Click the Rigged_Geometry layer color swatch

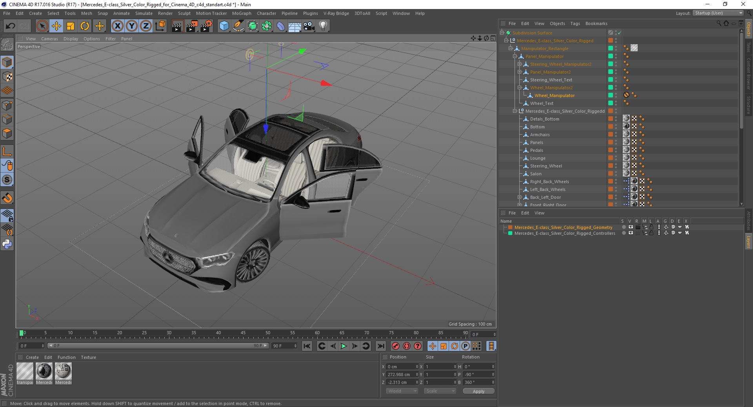[x=510, y=227]
